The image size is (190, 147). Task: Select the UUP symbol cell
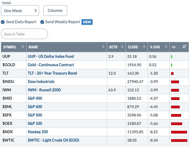pos(13,56)
